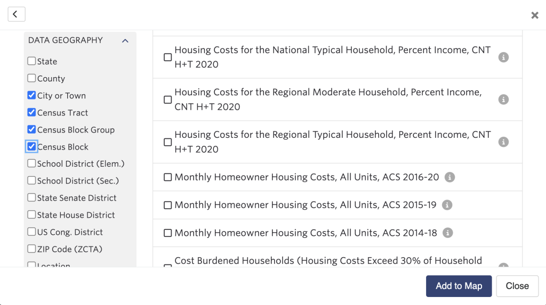Collapse the Data Geography section
This screenshot has height=305, width=546.
tap(125, 40)
